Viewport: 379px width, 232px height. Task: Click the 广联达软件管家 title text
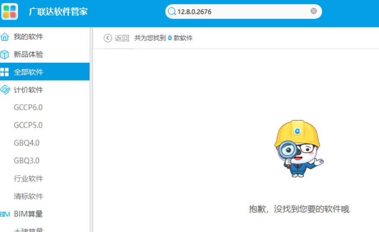pyautogui.click(x=58, y=12)
